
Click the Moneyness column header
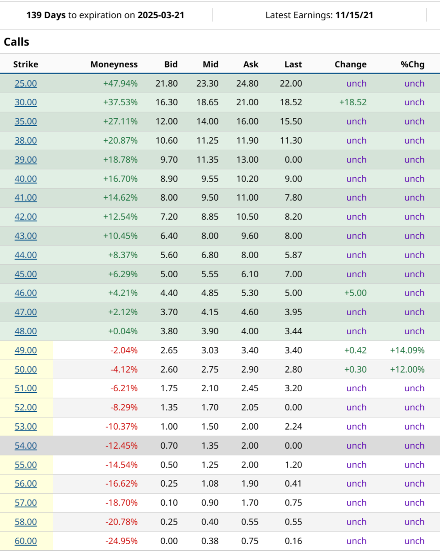click(x=114, y=65)
